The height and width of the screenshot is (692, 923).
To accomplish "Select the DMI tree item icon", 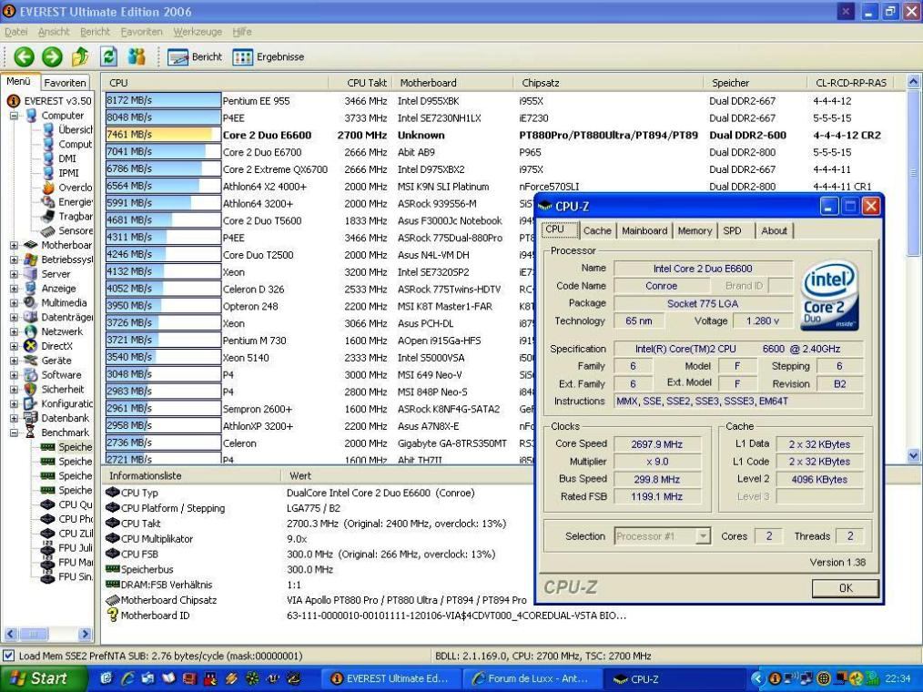I will [48, 158].
